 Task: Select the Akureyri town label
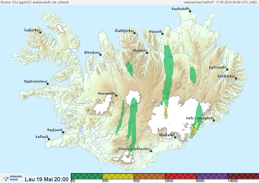pyautogui.click(x=140, y=51)
